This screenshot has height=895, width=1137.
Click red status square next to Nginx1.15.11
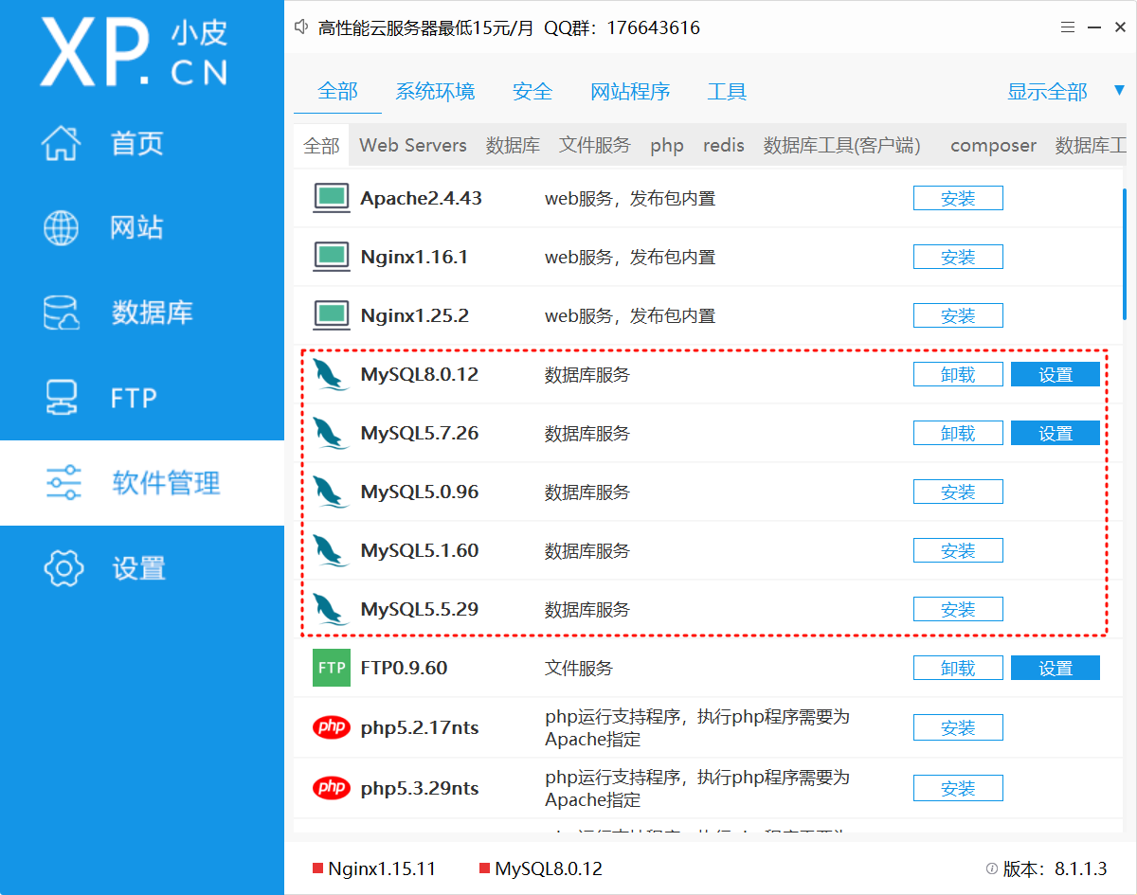point(317,868)
